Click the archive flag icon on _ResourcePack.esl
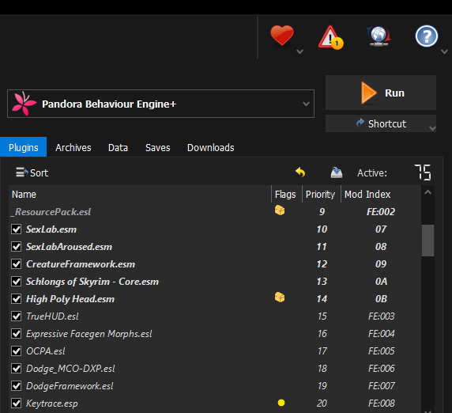The height and width of the screenshot is (413, 452). (280, 210)
